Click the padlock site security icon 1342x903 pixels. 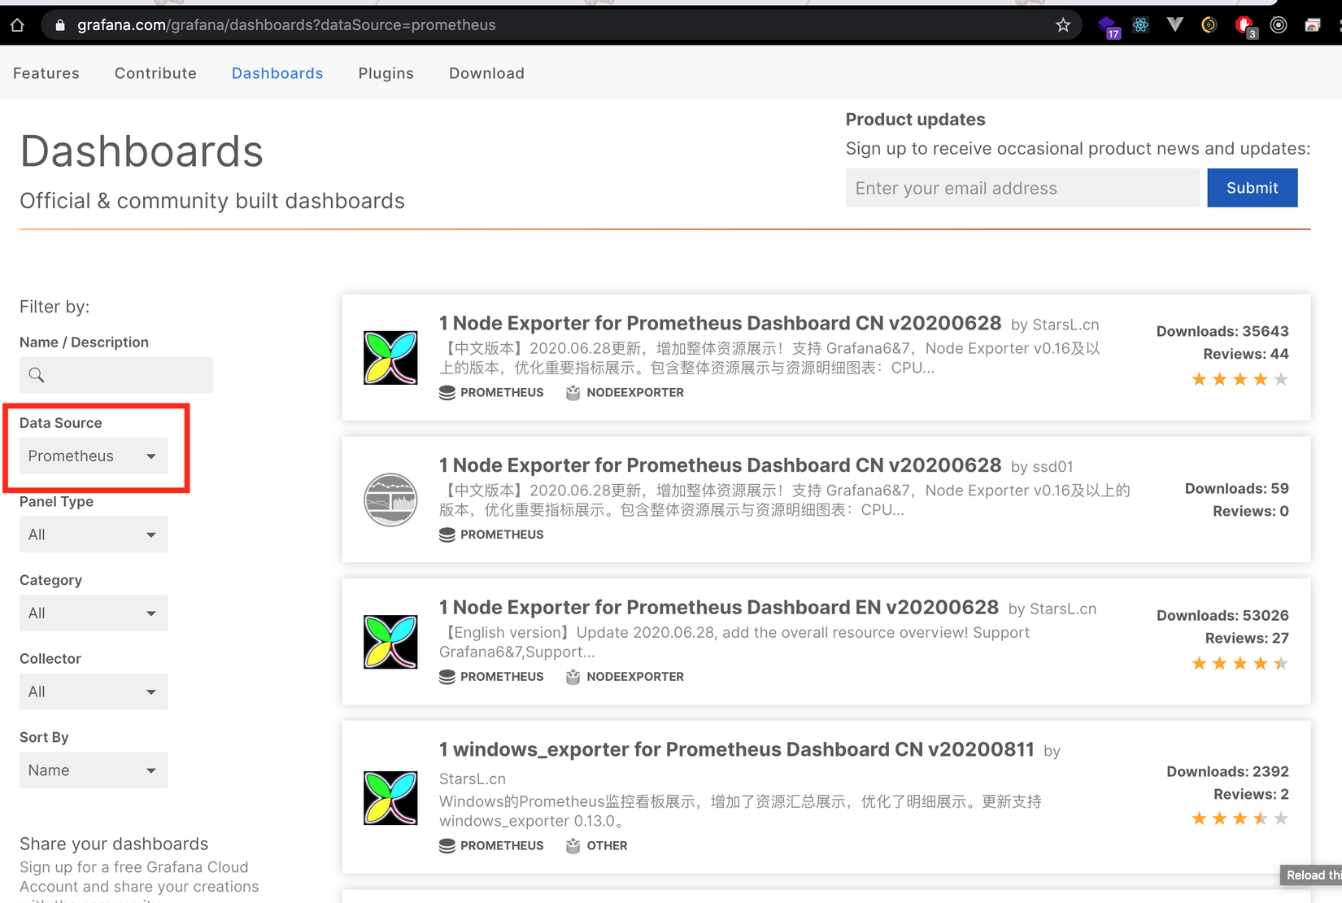[59, 25]
